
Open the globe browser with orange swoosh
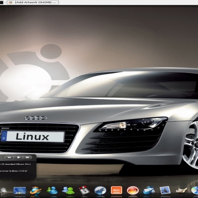point(36,191)
